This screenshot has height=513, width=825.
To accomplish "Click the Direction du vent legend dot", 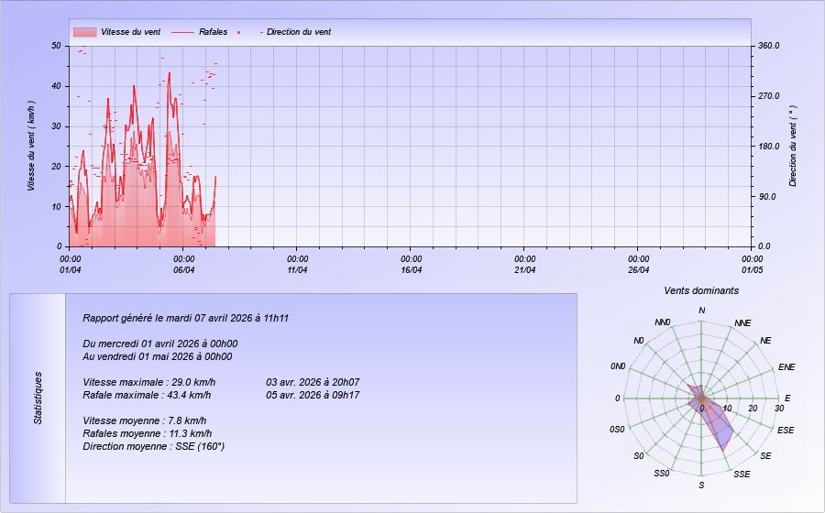I will tap(239, 32).
